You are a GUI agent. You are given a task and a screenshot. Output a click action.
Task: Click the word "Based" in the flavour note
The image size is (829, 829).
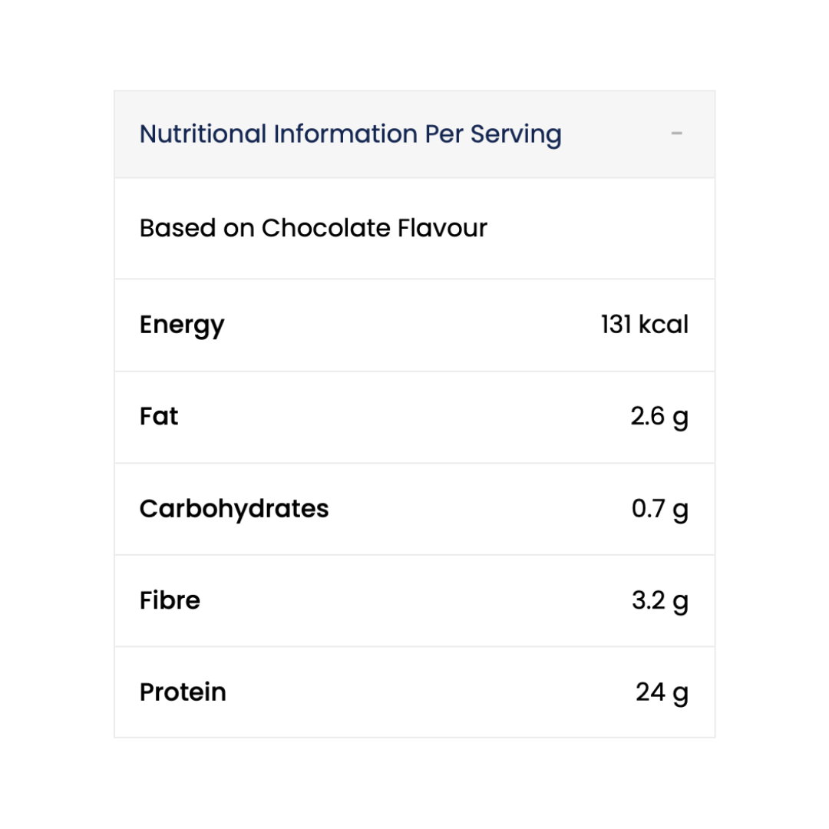[x=177, y=228]
